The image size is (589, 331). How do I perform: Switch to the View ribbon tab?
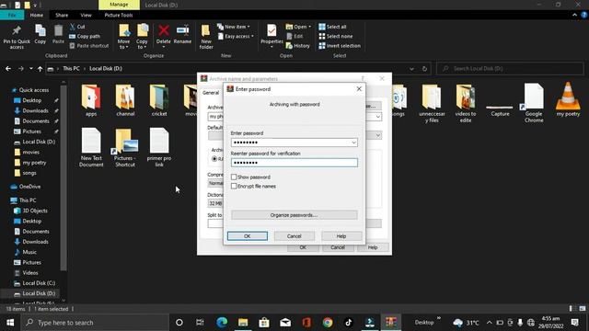[86, 15]
